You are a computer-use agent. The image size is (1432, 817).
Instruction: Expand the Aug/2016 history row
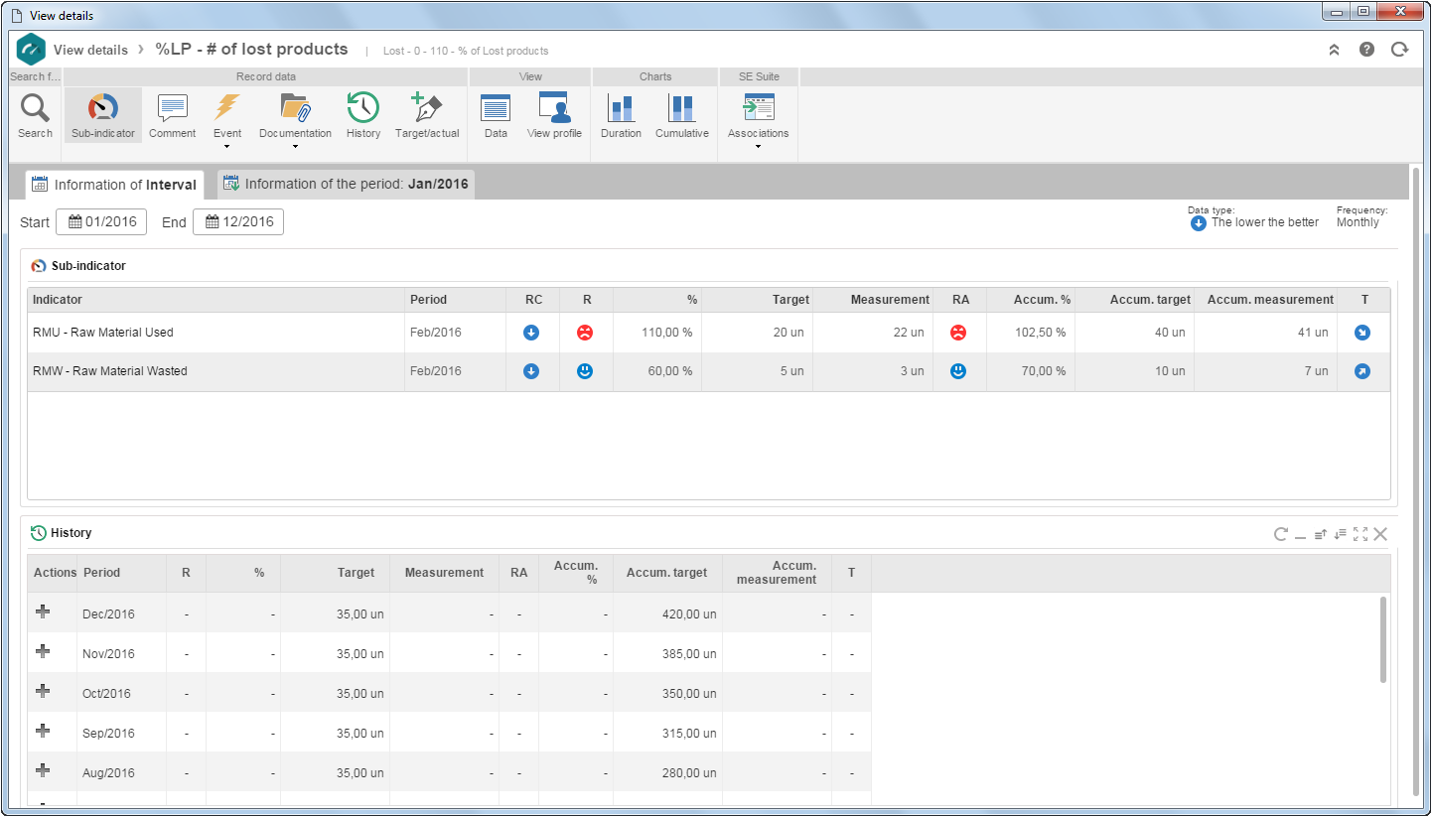(x=42, y=770)
